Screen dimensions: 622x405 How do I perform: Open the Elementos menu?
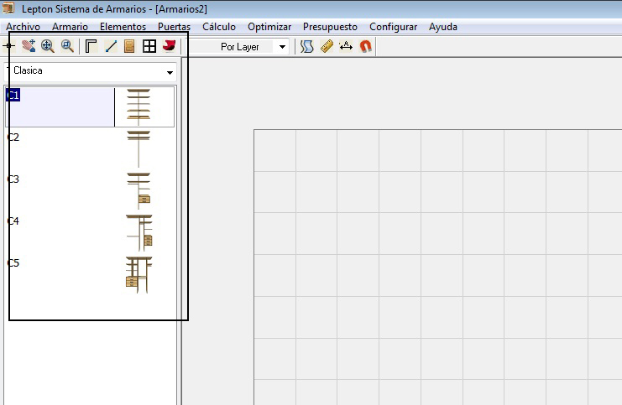[123, 27]
